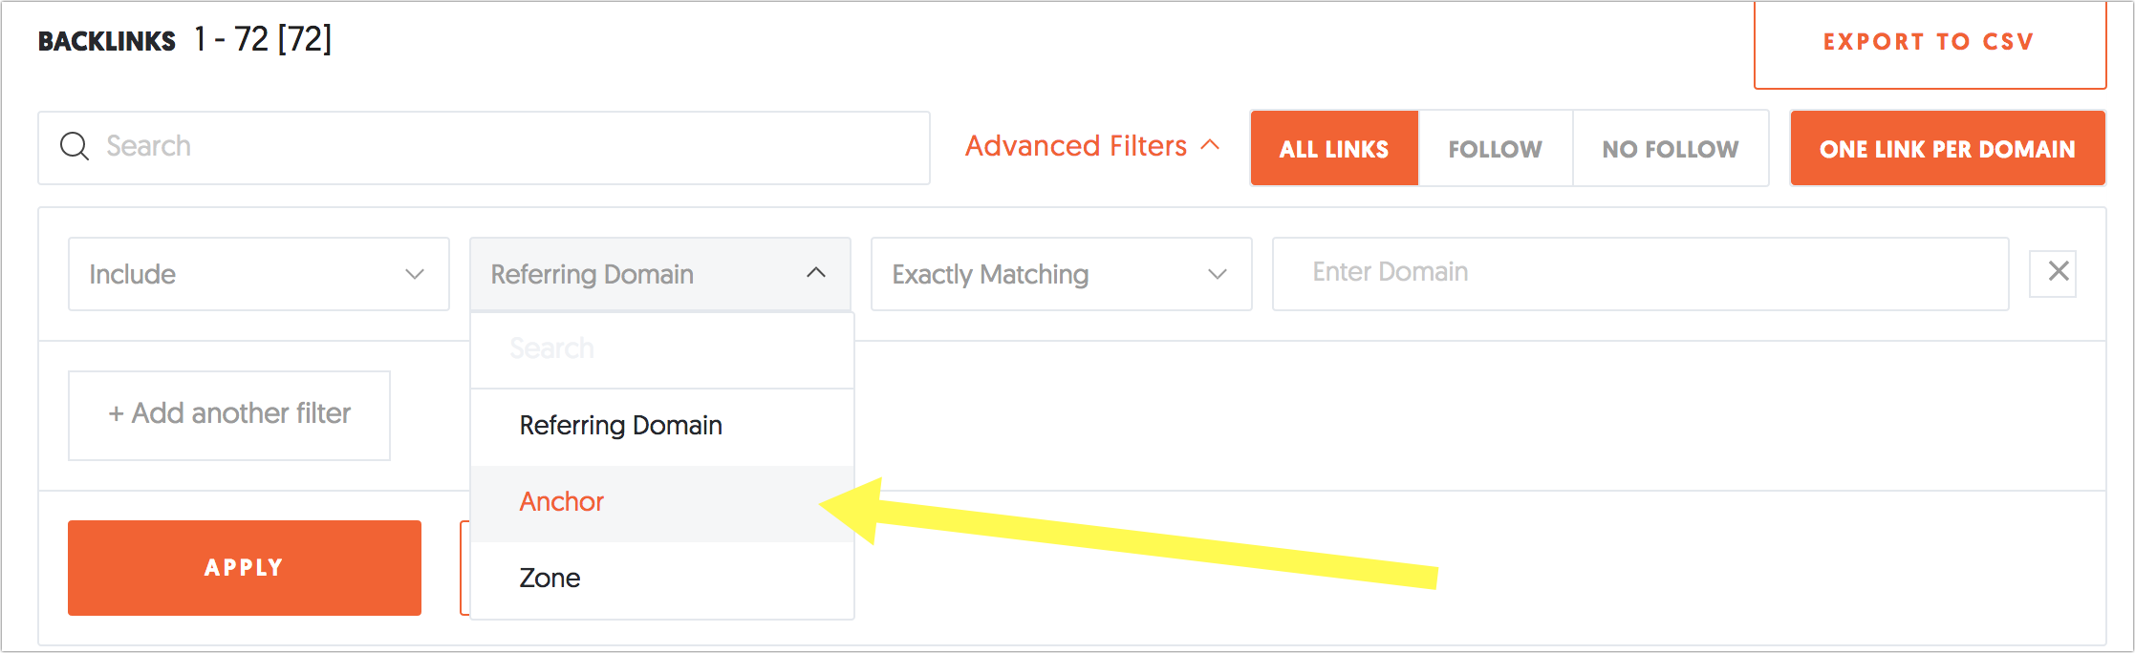This screenshot has height=653, width=2135.
Task: Click the EXPORT TO CSV button
Action: click(1929, 42)
